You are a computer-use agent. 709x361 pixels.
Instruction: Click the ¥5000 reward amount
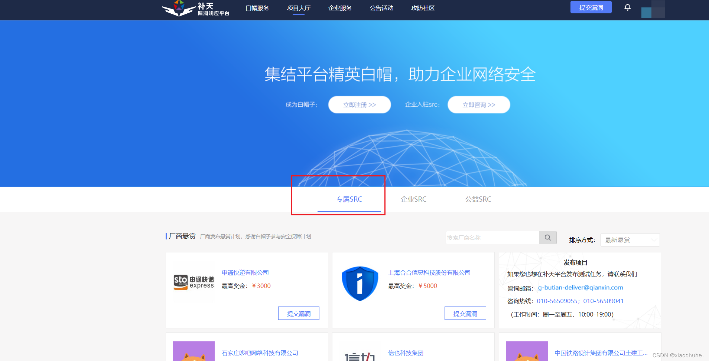tap(427, 286)
